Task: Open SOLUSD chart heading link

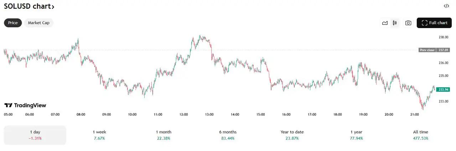Action: 29,6
